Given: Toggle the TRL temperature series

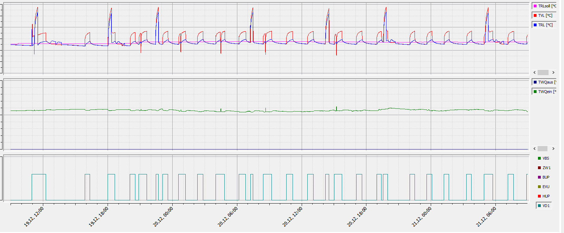Looking at the screenshot, I should point(544,25).
